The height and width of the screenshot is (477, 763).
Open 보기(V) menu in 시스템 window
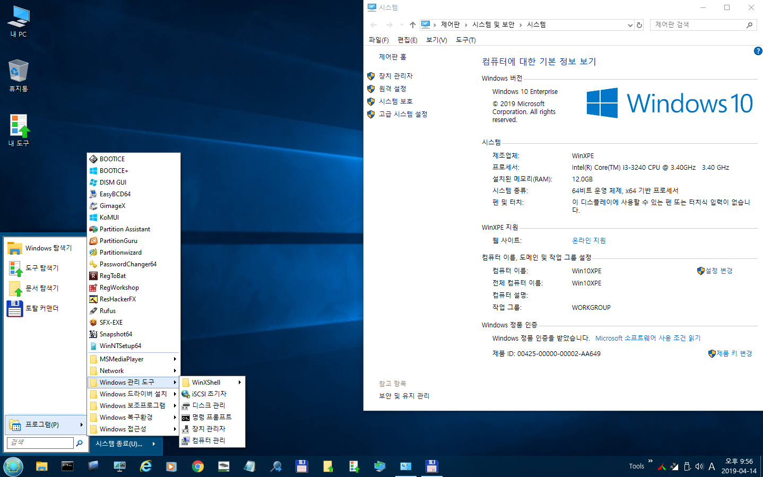click(437, 40)
